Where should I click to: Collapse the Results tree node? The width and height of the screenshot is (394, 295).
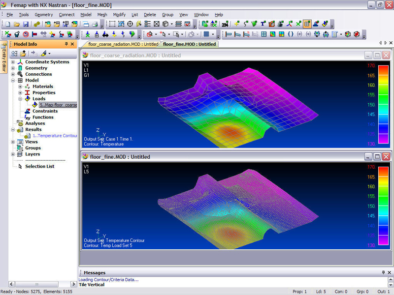tap(13, 130)
